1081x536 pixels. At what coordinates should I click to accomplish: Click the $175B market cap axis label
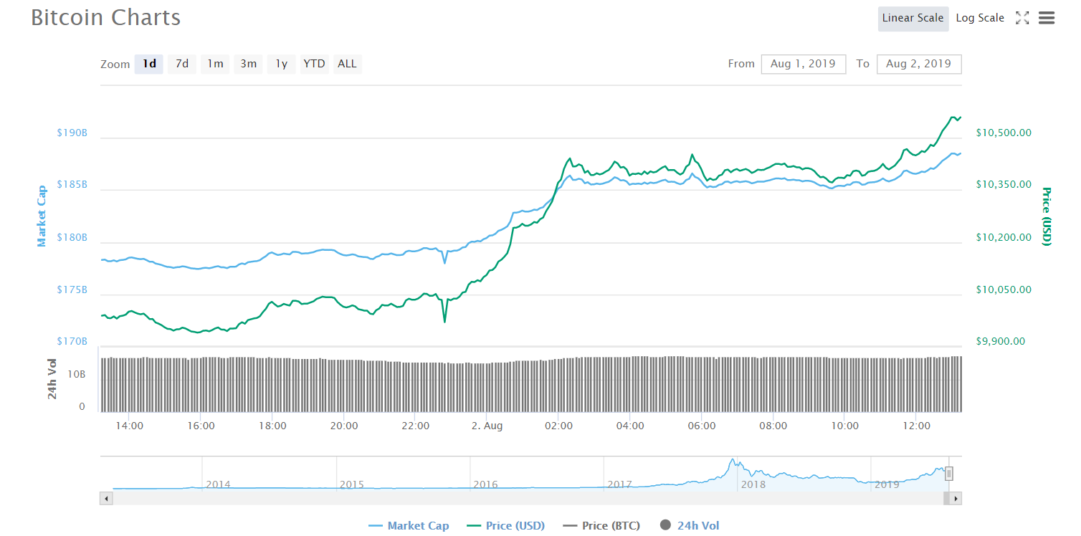click(72, 289)
